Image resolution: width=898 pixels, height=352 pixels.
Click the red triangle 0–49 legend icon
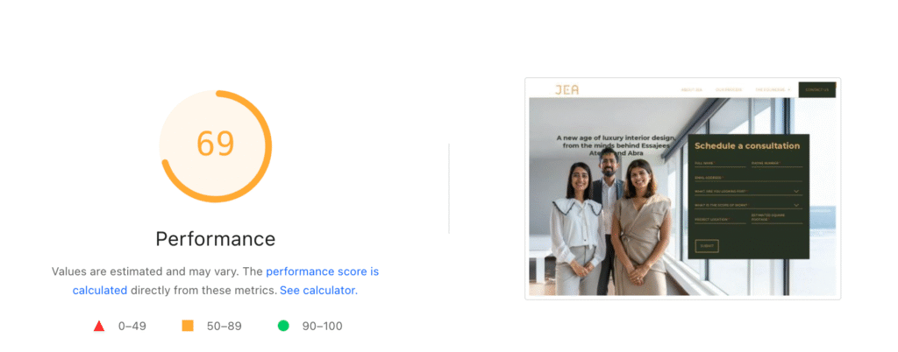(x=99, y=326)
